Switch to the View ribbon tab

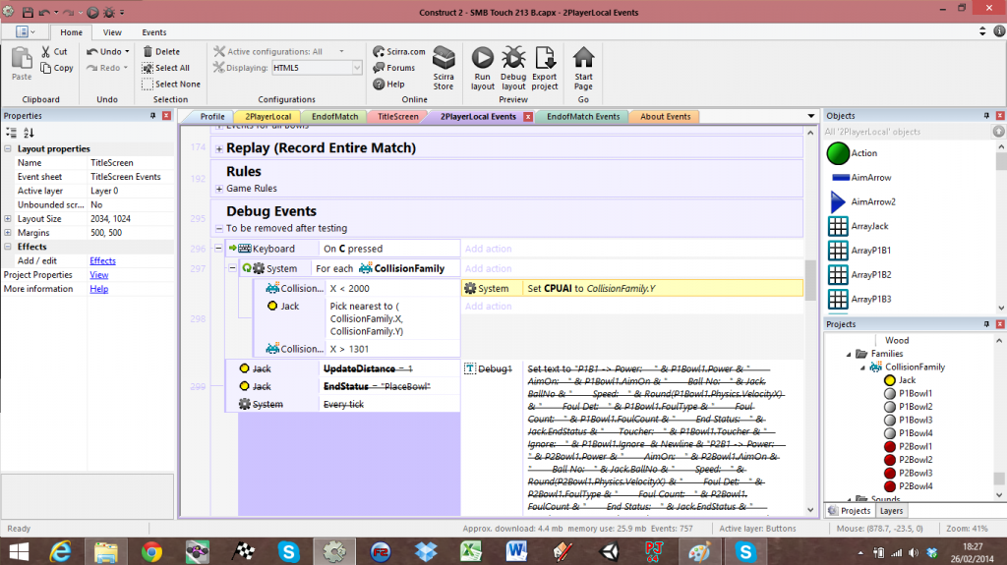(x=112, y=32)
